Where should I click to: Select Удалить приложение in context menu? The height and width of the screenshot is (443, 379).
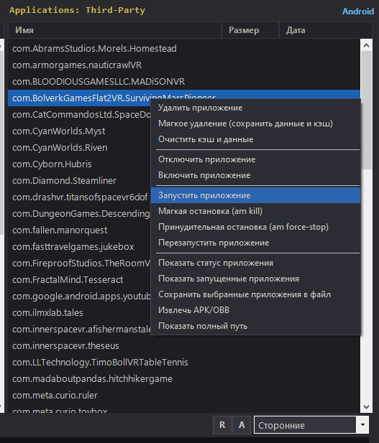(x=255, y=108)
